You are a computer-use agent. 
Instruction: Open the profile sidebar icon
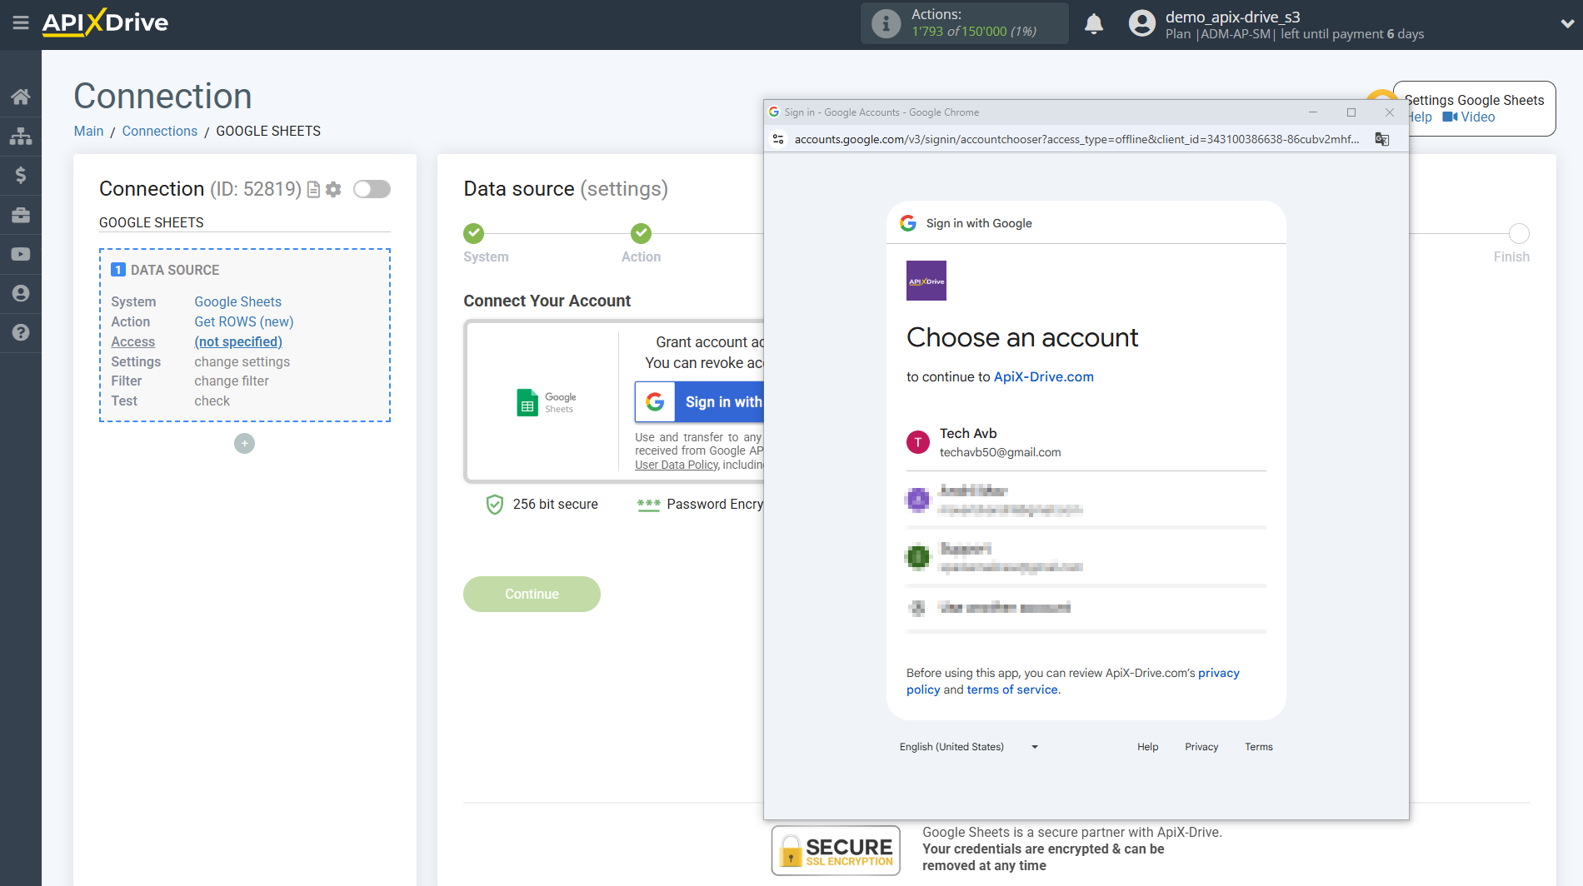click(x=21, y=293)
